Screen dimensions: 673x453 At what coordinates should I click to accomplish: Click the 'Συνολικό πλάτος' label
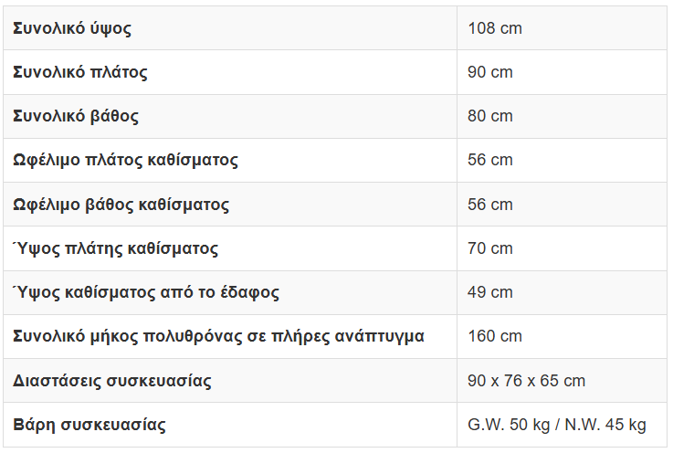pyautogui.click(x=80, y=72)
